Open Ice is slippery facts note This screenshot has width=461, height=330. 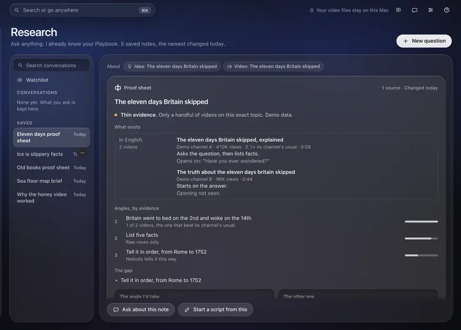(x=51, y=154)
